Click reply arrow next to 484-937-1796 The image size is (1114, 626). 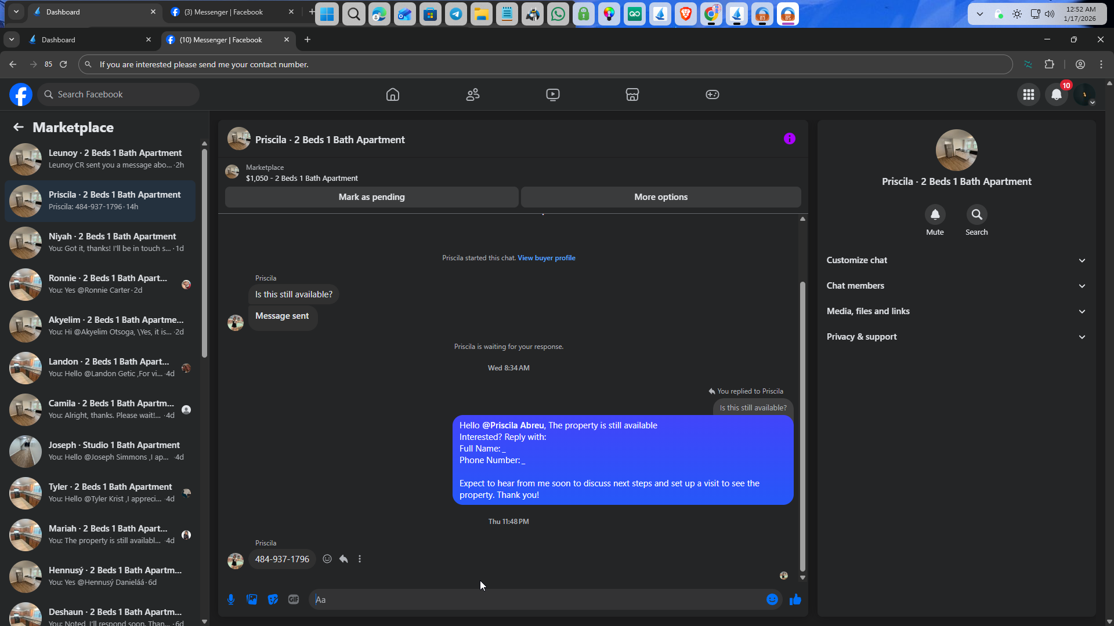343,559
